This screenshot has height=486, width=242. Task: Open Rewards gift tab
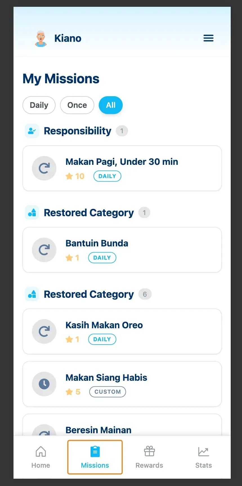coord(149,457)
